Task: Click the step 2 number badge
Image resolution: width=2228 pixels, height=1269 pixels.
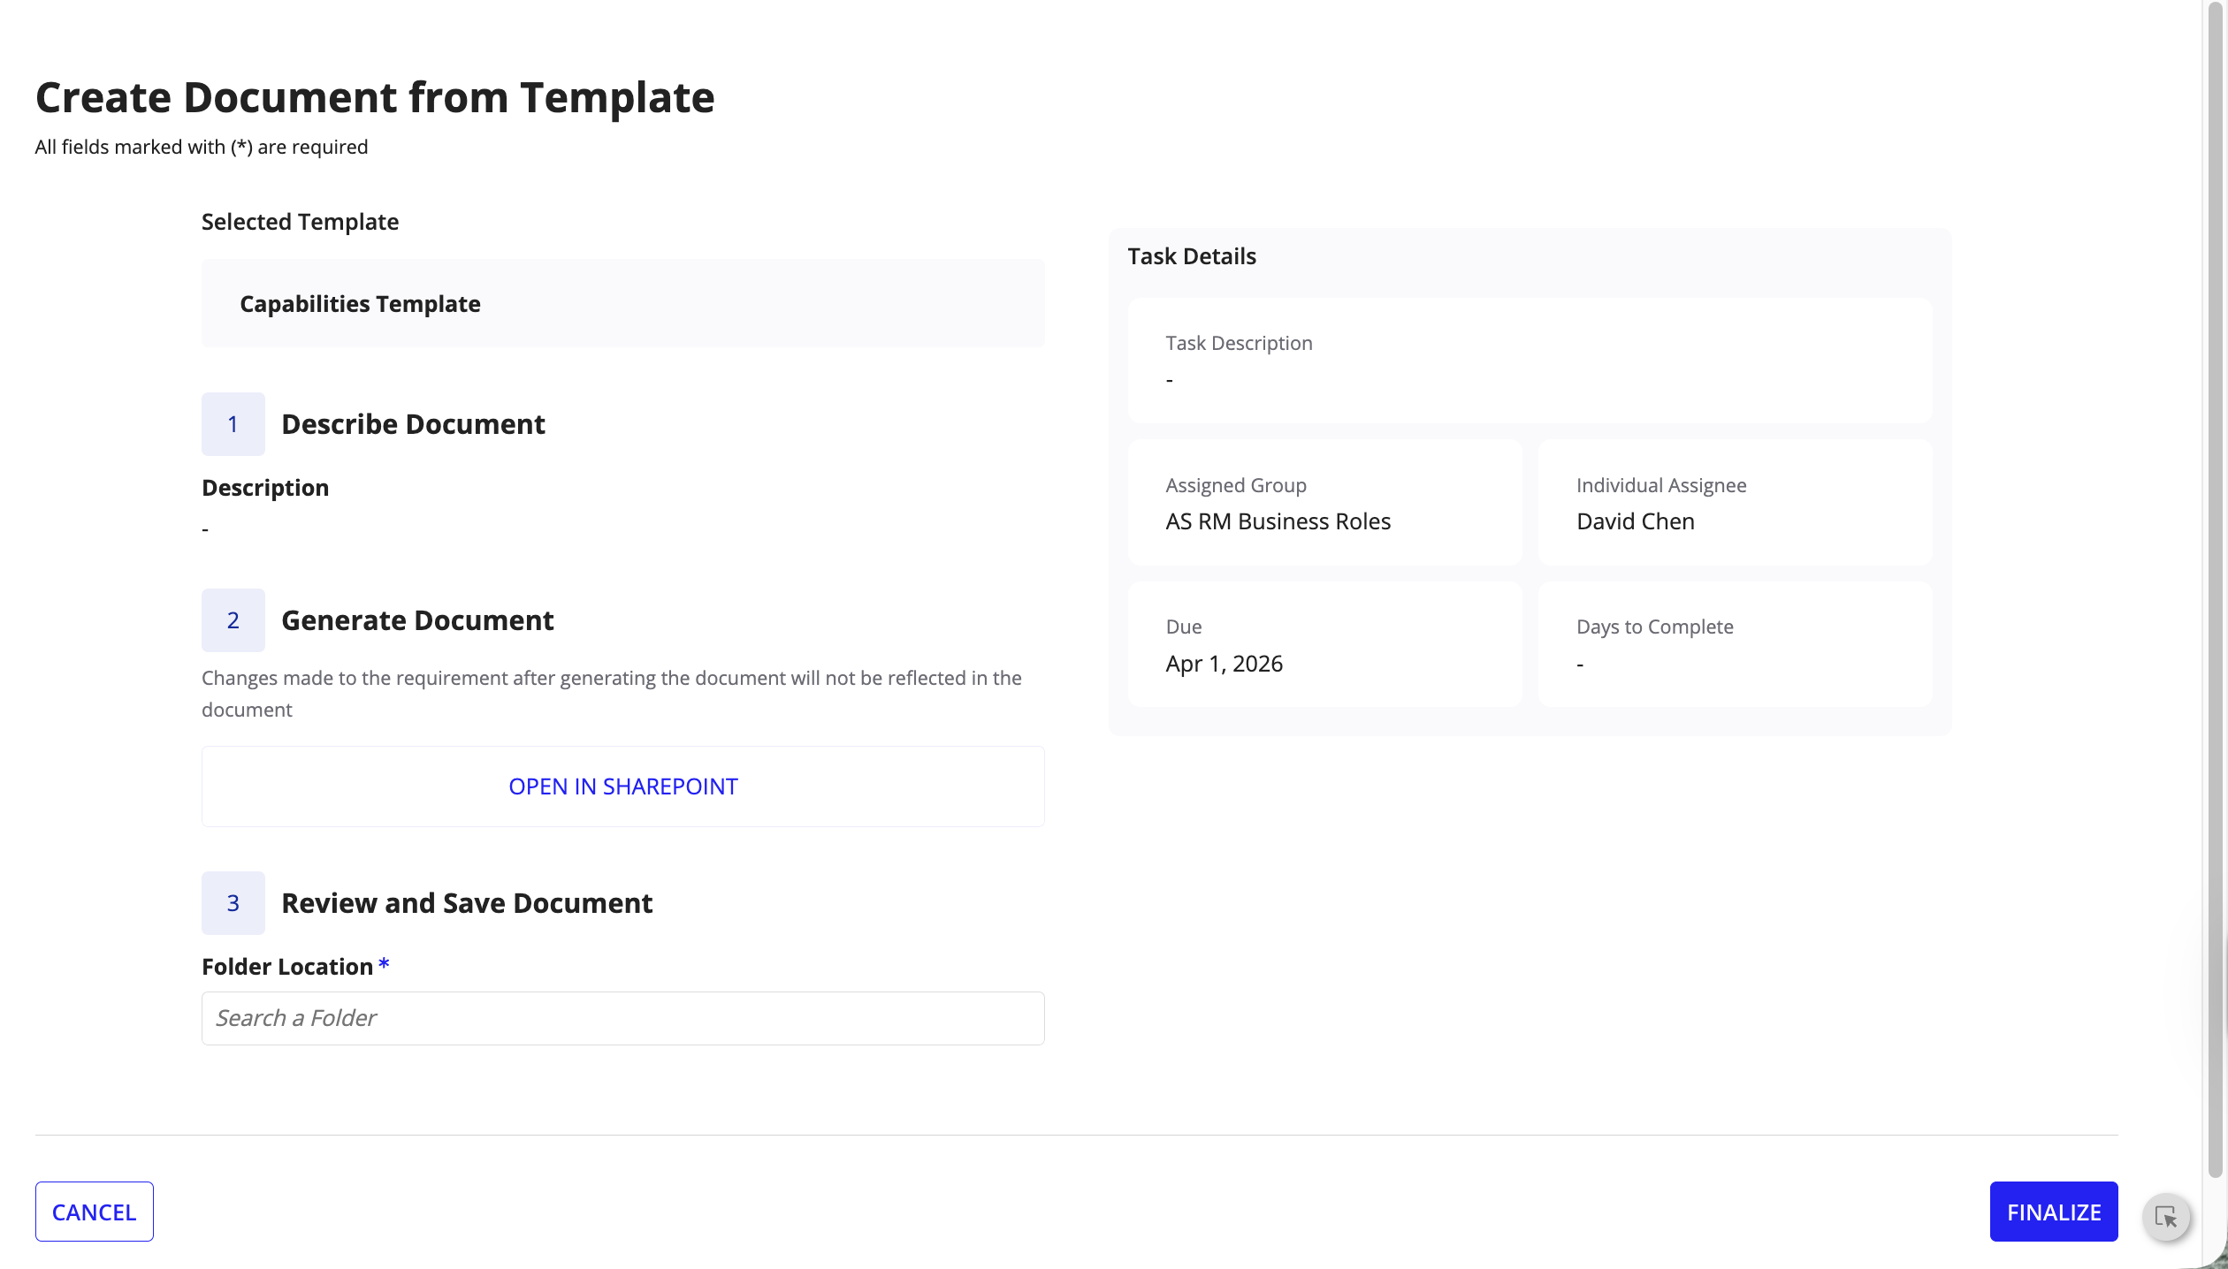Action: pyautogui.click(x=233, y=620)
